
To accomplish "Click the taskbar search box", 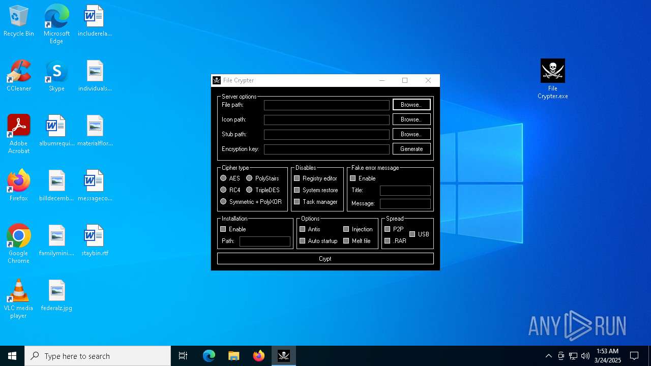I will point(98,356).
